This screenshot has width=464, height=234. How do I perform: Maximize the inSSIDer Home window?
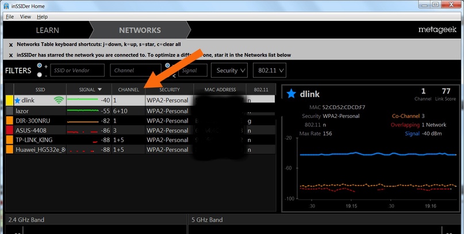pos(436,4)
